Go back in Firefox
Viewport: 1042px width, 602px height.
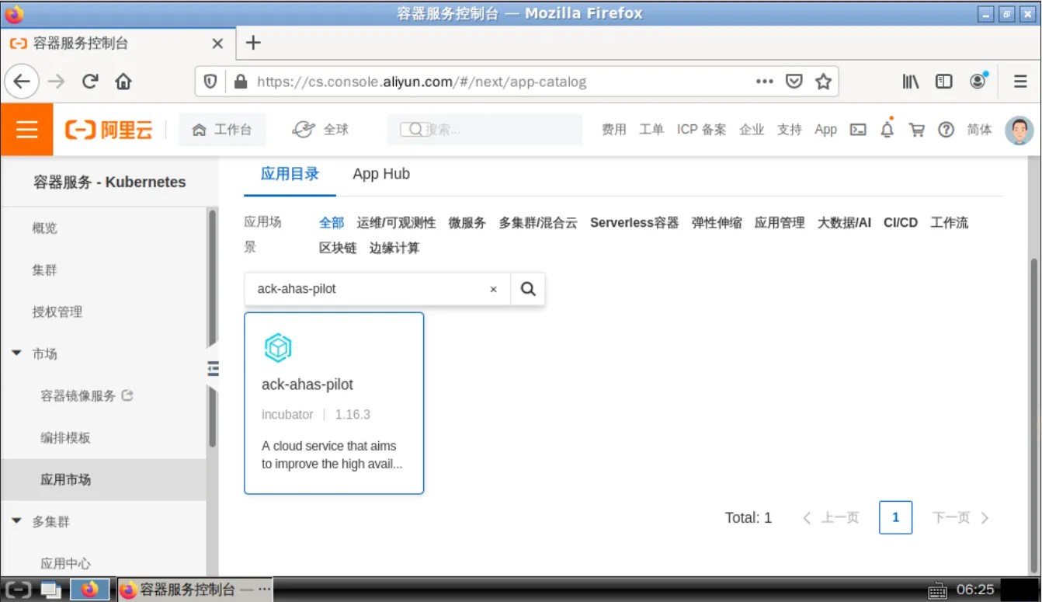click(22, 82)
